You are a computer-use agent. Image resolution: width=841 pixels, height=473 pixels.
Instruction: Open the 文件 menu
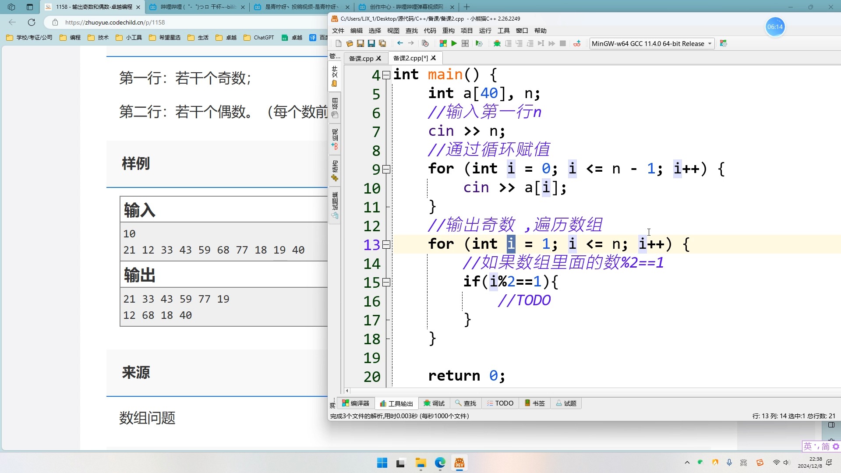(x=338, y=31)
